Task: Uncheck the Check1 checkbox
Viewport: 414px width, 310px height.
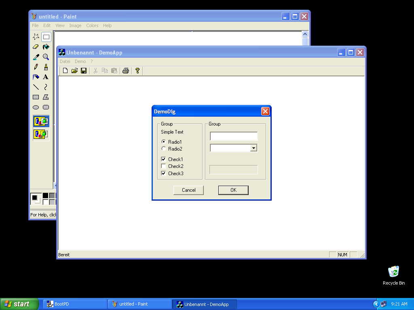Action: coord(163,159)
